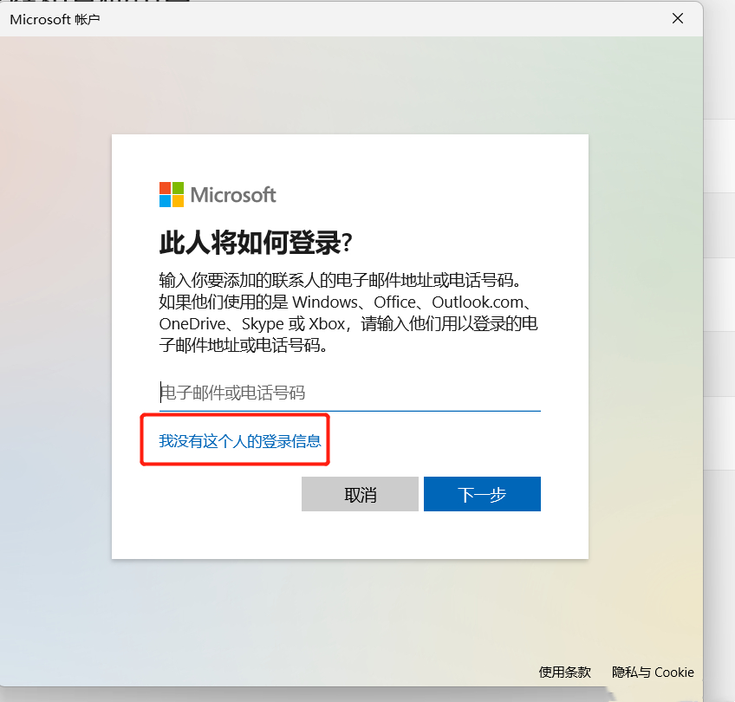Open the 使用条款 link
The height and width of the screenshot is (702, 735).
coord(565,672)
